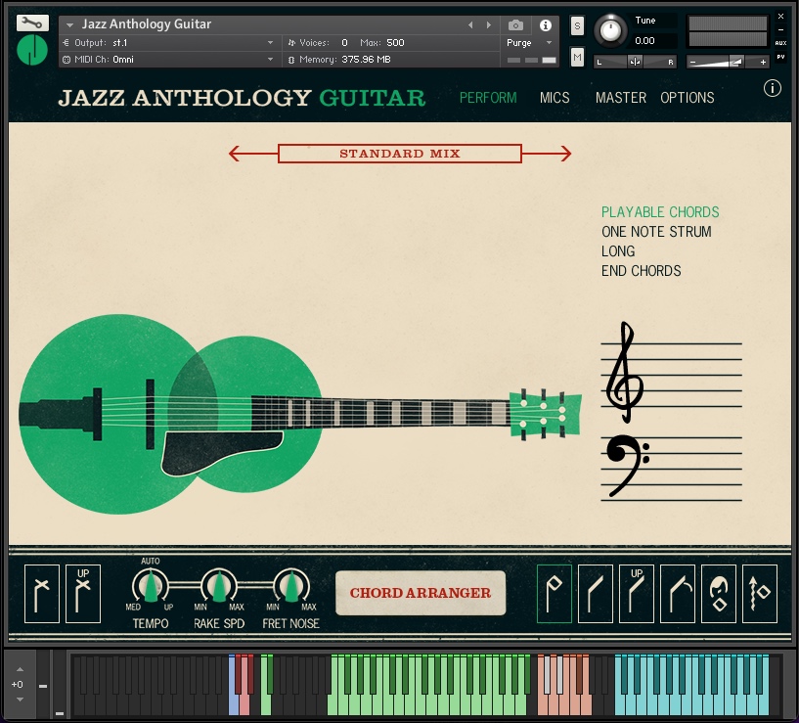The width and height of the screenshot is (799, 723).
Task: Click the treble clef staff
Action: click(671, 374)
